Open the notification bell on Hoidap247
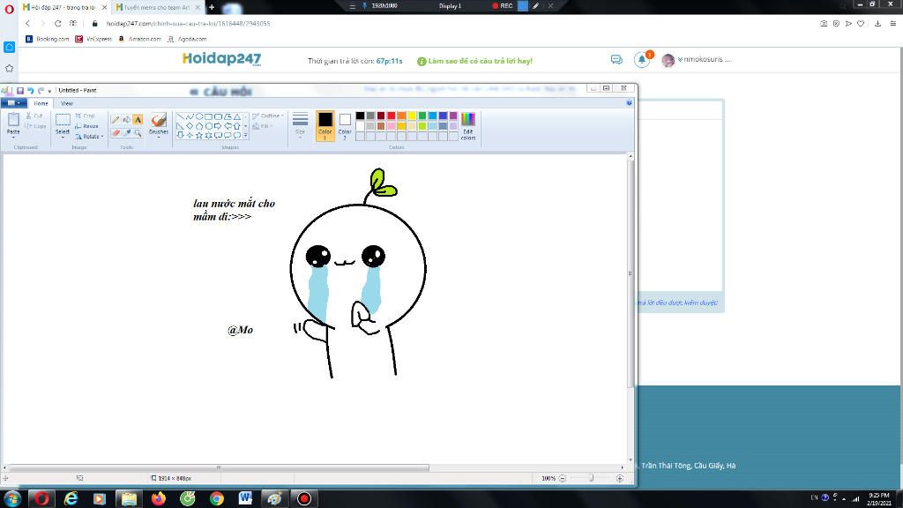The image size is (903, 508). [642, 59]
